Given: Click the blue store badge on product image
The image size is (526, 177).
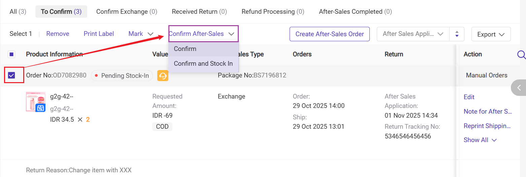Looking at the screenshot, I should [x=40, y=108].
